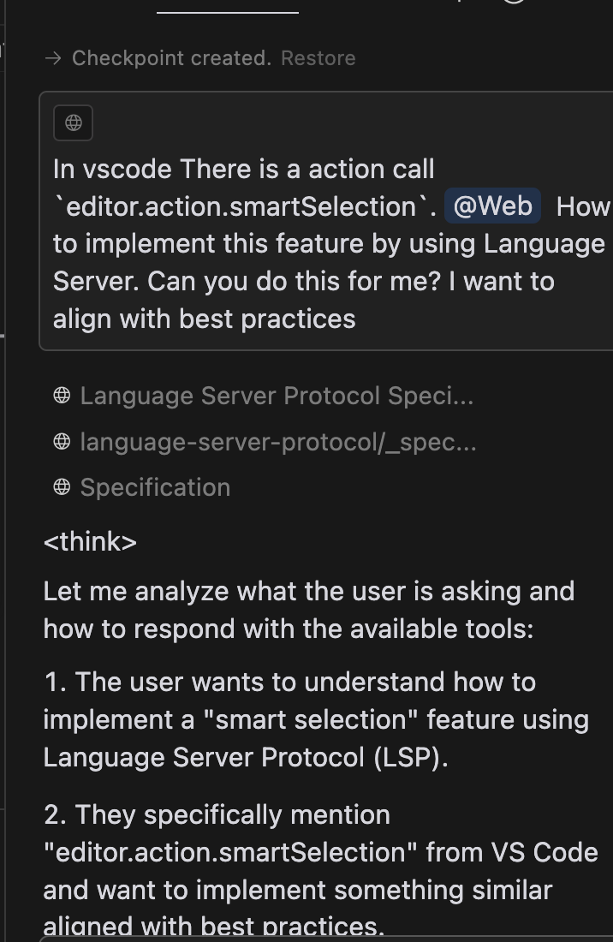Click numbered point 2 mentioning VS Code
This screenshot has width=613, height=942.
[320, 870]
